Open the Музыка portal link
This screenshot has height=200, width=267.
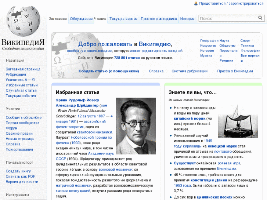206,56
